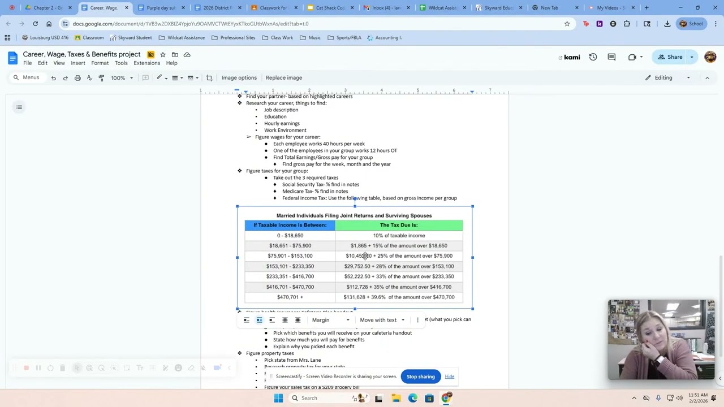Open the Tools menu
The width and height of the screenshot is (724, 407).
pyautogui.click(x=121, y=63)
